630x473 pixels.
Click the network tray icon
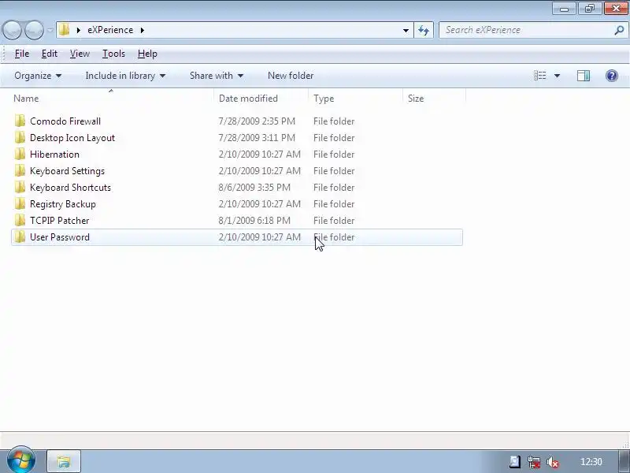[x=534, y=462]
